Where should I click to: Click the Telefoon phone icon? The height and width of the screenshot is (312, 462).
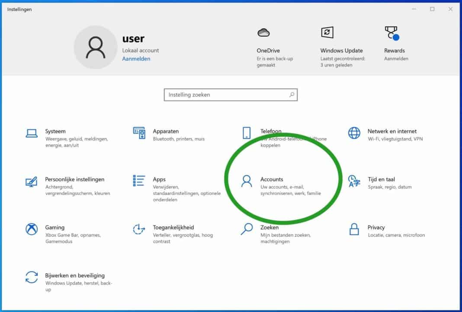[247, 133]
